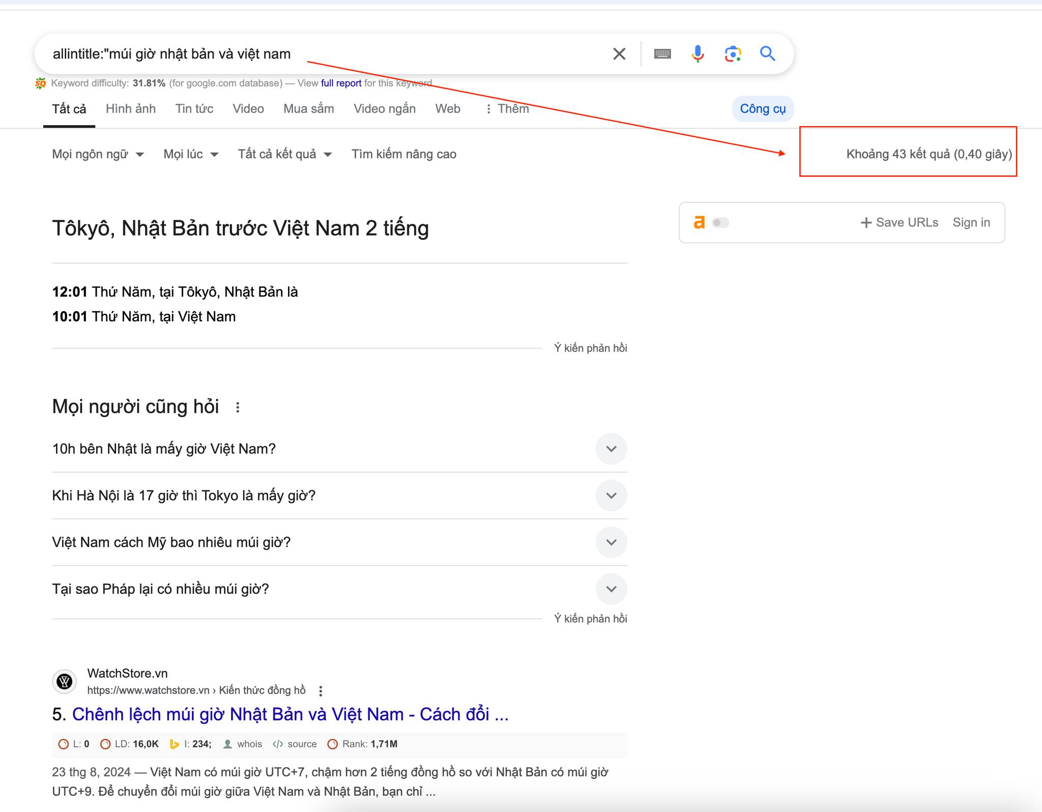The image size is (1042, 812).
Task: Switch to the Tin tức tab
Action: tap(194, 109)
